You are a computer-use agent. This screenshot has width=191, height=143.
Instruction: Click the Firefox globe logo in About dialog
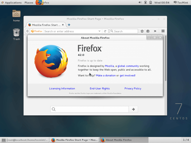pyautogui.click(x=51, y=61)
